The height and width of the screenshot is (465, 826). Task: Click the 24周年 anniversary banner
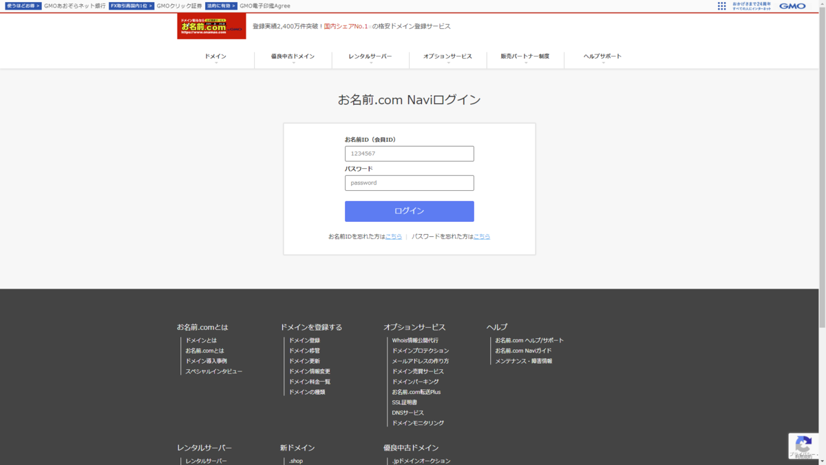[752, 6]
